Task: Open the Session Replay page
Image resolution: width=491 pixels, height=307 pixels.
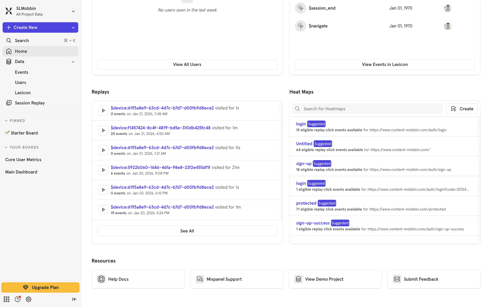Action: point(30,103)
